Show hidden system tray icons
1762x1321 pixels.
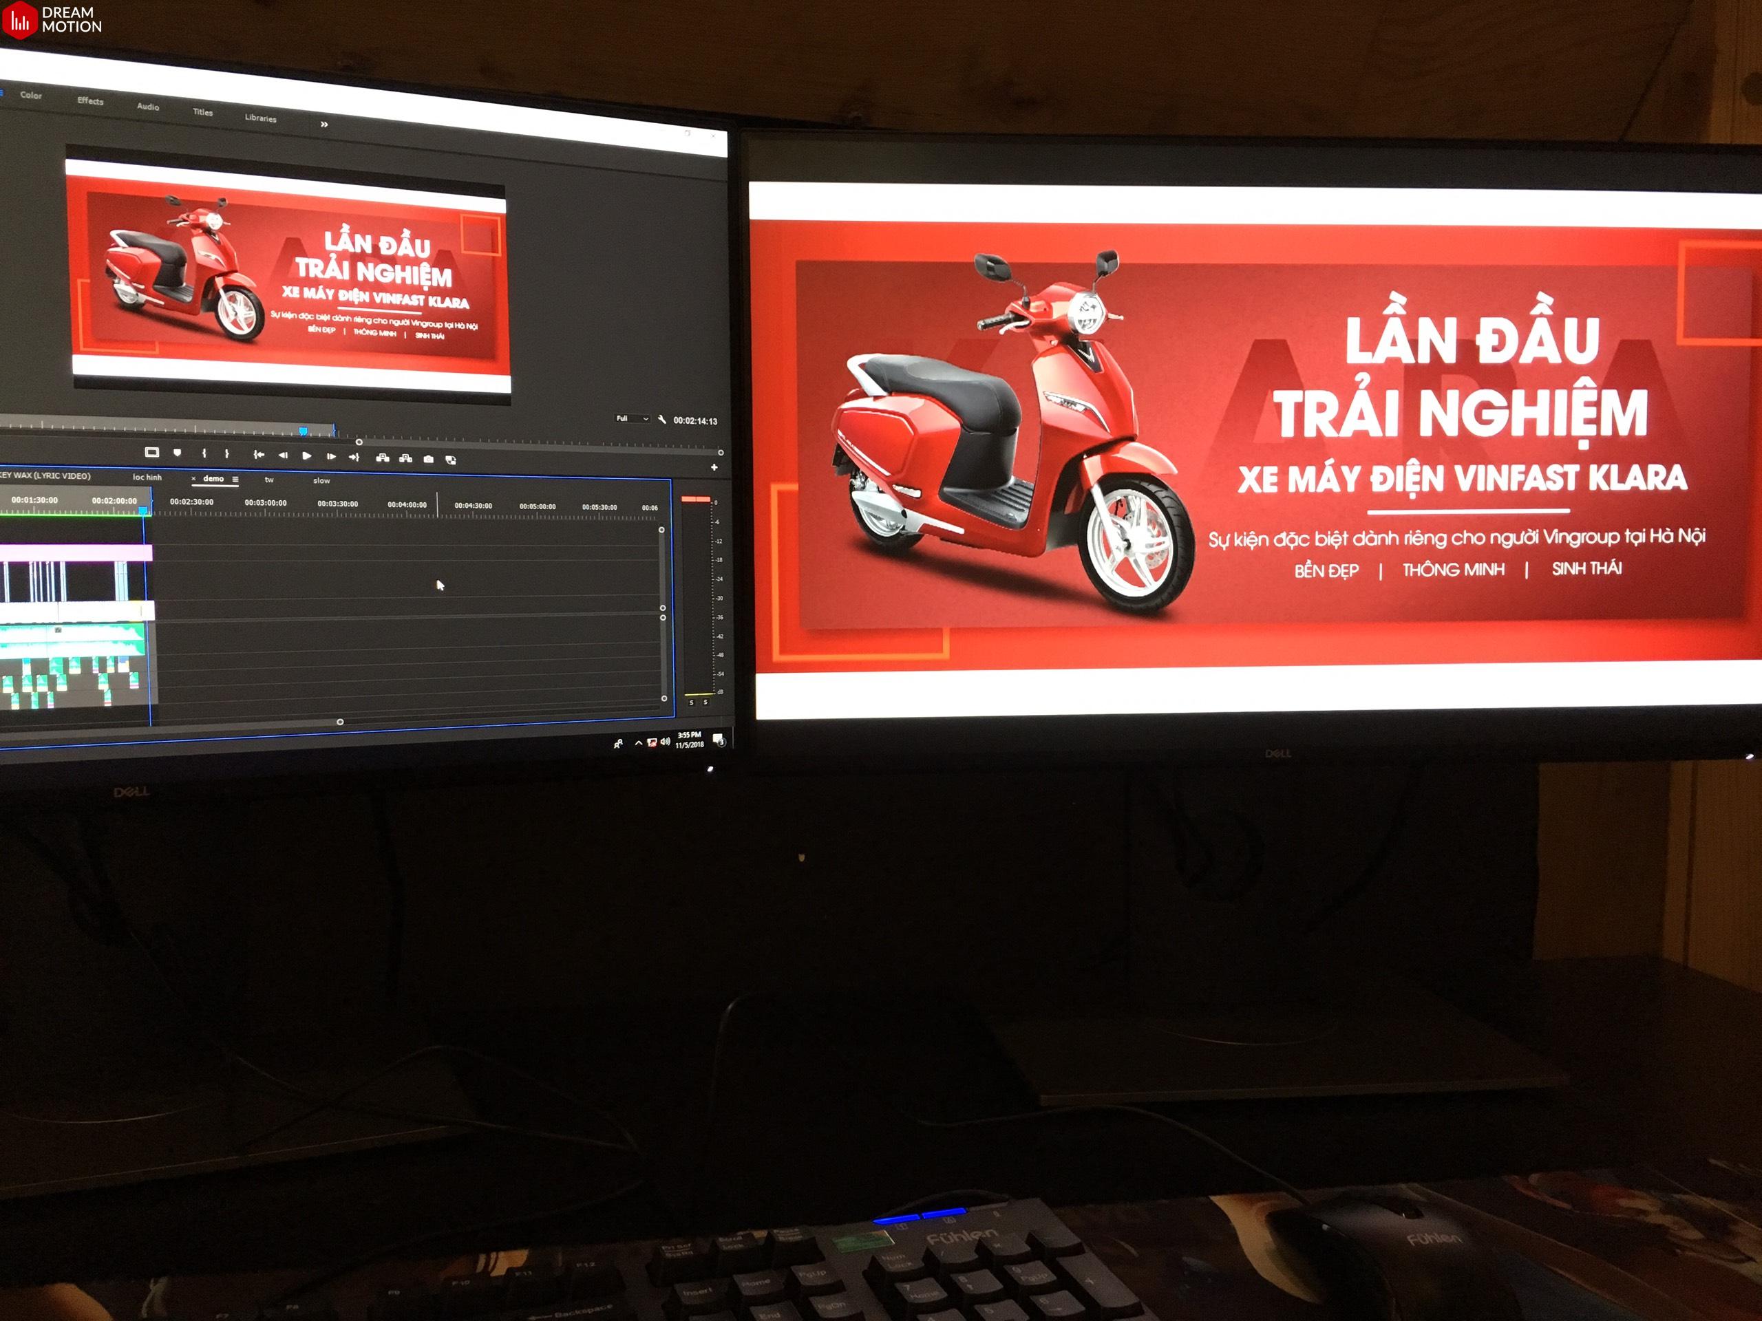click(x=638, y=743)
